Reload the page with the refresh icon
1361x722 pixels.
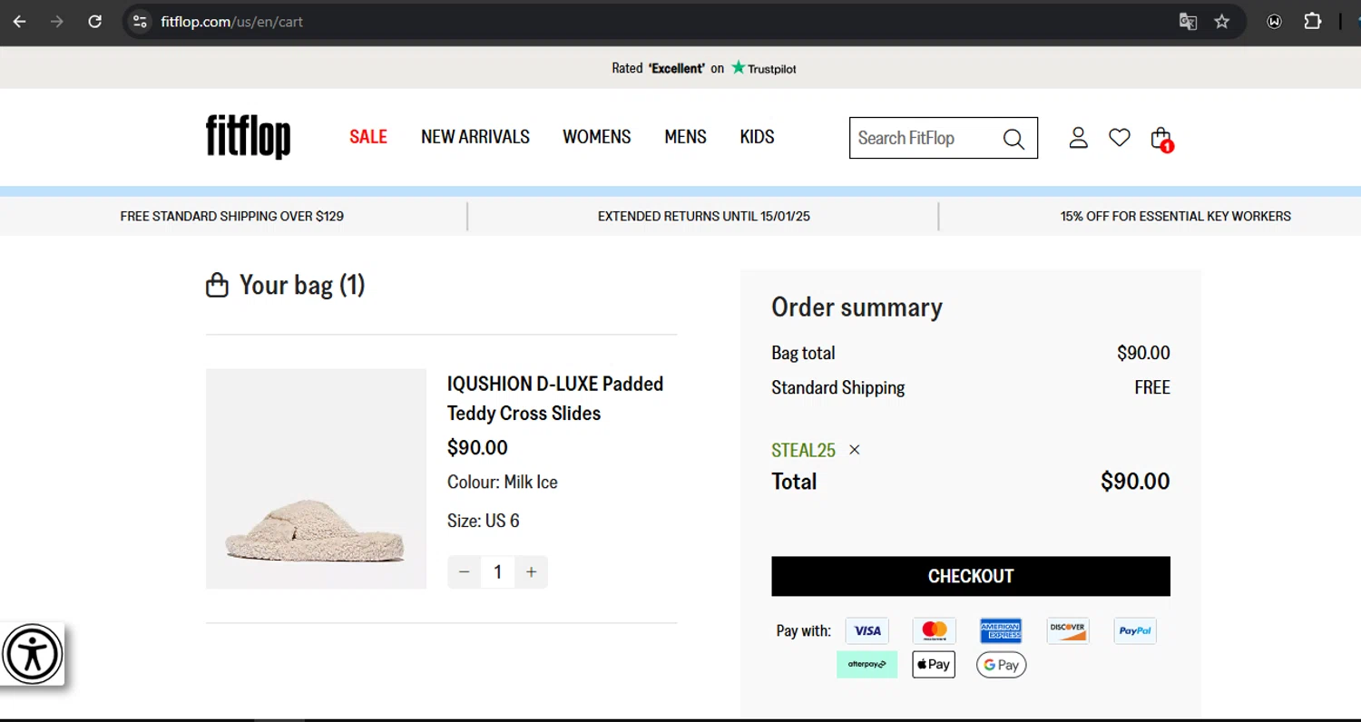pos(95,21)
